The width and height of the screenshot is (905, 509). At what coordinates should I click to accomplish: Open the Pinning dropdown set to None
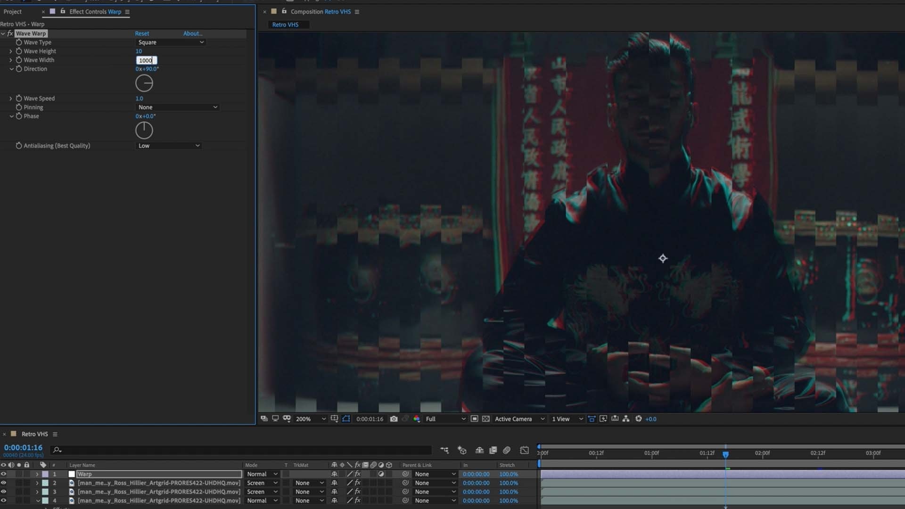[177, 107]
